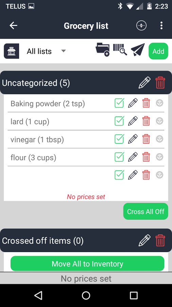Open the three-dot overflow menu
Image resolution: width=172 pixels, height=307 pixels.
pos(161,26)
